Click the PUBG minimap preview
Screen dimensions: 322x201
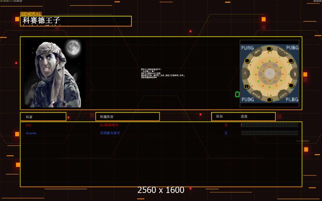tap(269, 73)
